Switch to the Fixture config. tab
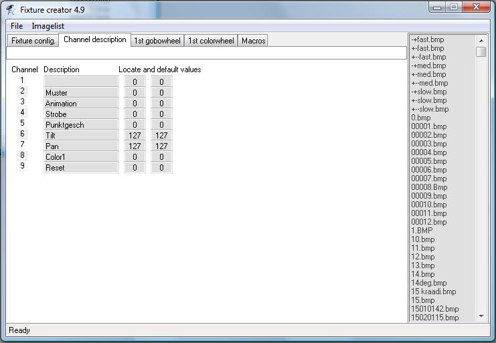 (x=33, y=41)
